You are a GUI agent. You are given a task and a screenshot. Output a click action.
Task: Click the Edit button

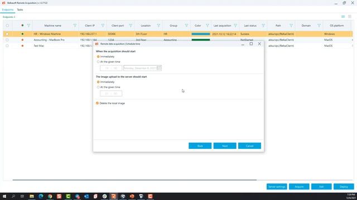[321, 187]
